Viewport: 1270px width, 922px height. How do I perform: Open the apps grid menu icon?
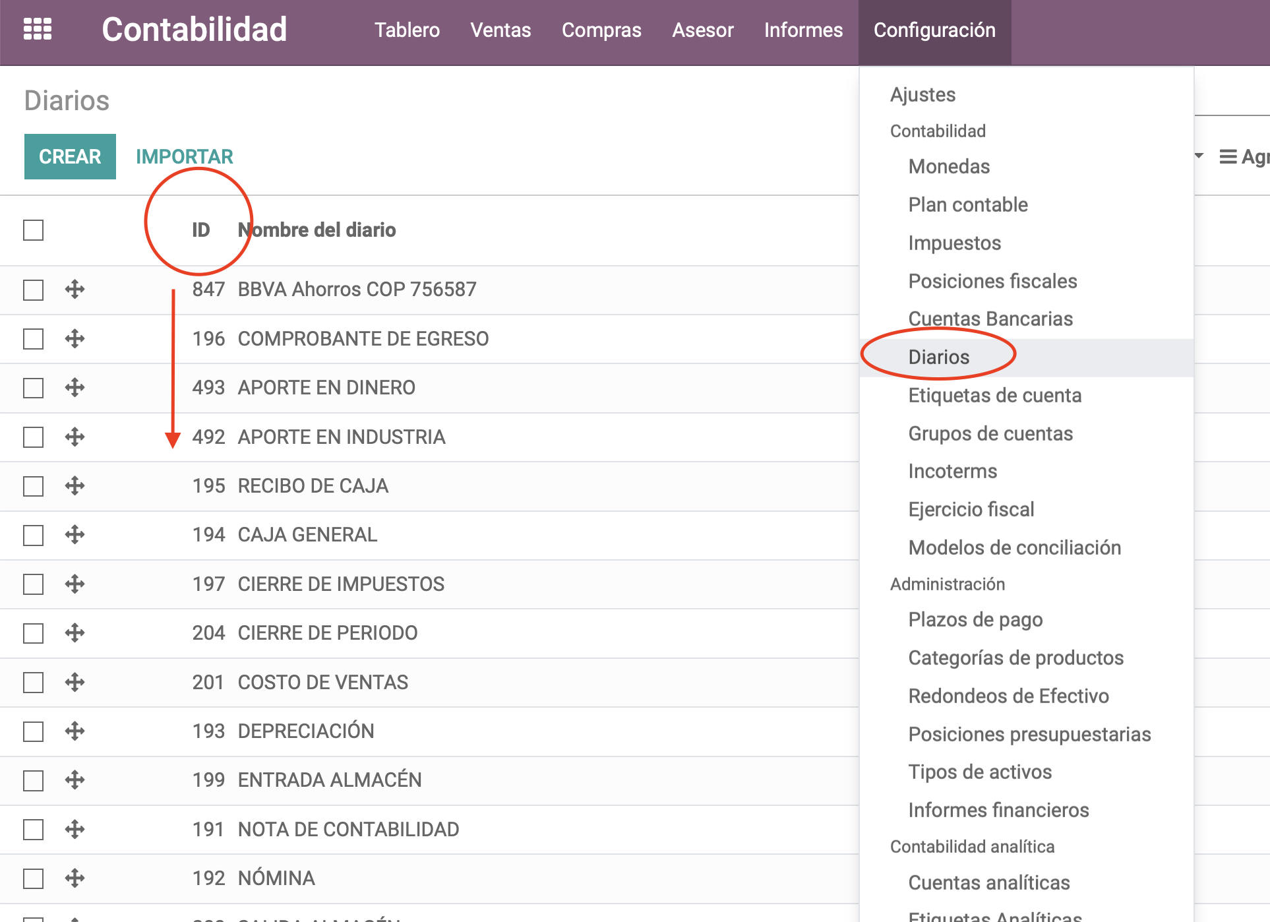38,30
